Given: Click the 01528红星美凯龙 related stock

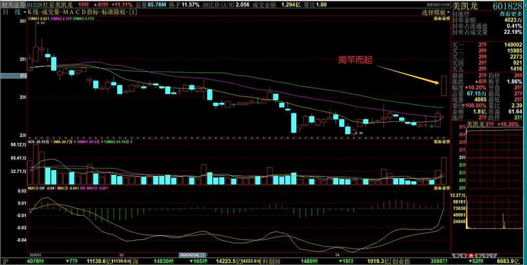Looking at the screenshot, I should (x=50, y=5).
